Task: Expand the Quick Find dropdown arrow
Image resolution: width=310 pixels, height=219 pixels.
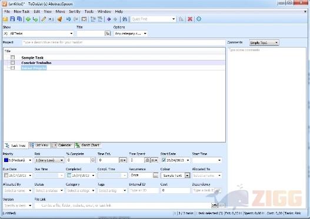Action: pyautogui.click(x=174, y=19)
